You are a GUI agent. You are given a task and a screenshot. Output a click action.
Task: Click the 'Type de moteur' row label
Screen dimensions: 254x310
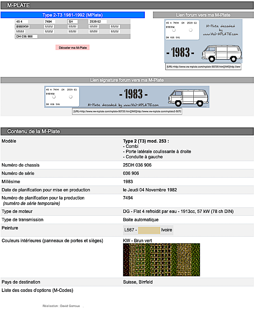(x=17, y=212)
